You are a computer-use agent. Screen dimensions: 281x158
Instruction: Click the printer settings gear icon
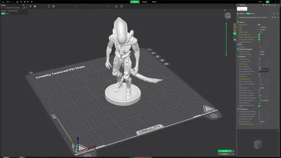coord(23,5)
